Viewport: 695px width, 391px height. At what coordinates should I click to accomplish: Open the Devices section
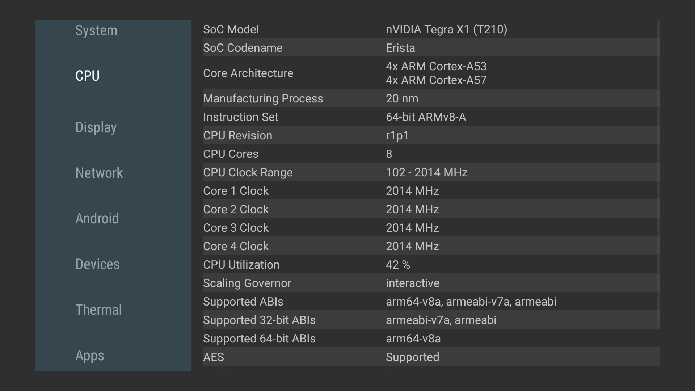click(x=97, y=264)
